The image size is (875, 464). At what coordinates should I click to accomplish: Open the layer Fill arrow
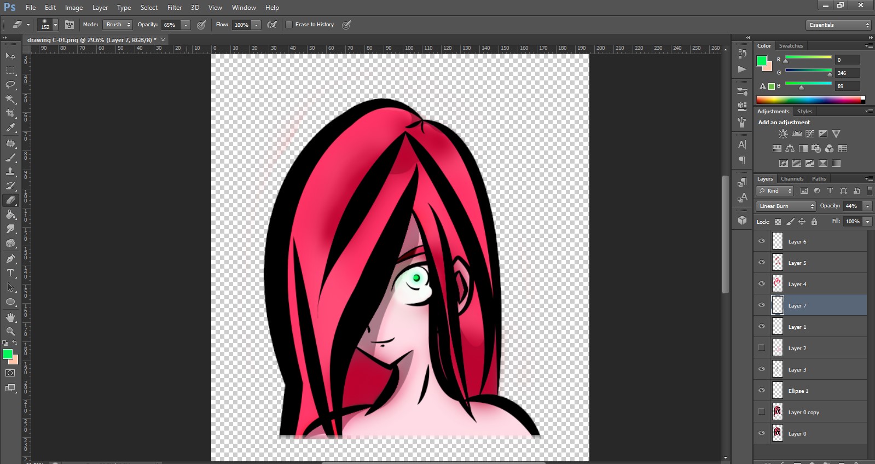point(867,222)
